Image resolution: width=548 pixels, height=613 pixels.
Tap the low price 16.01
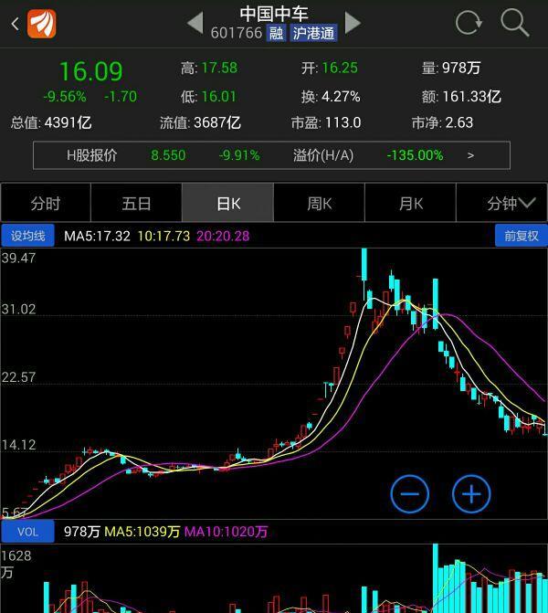tap(219, 97)
